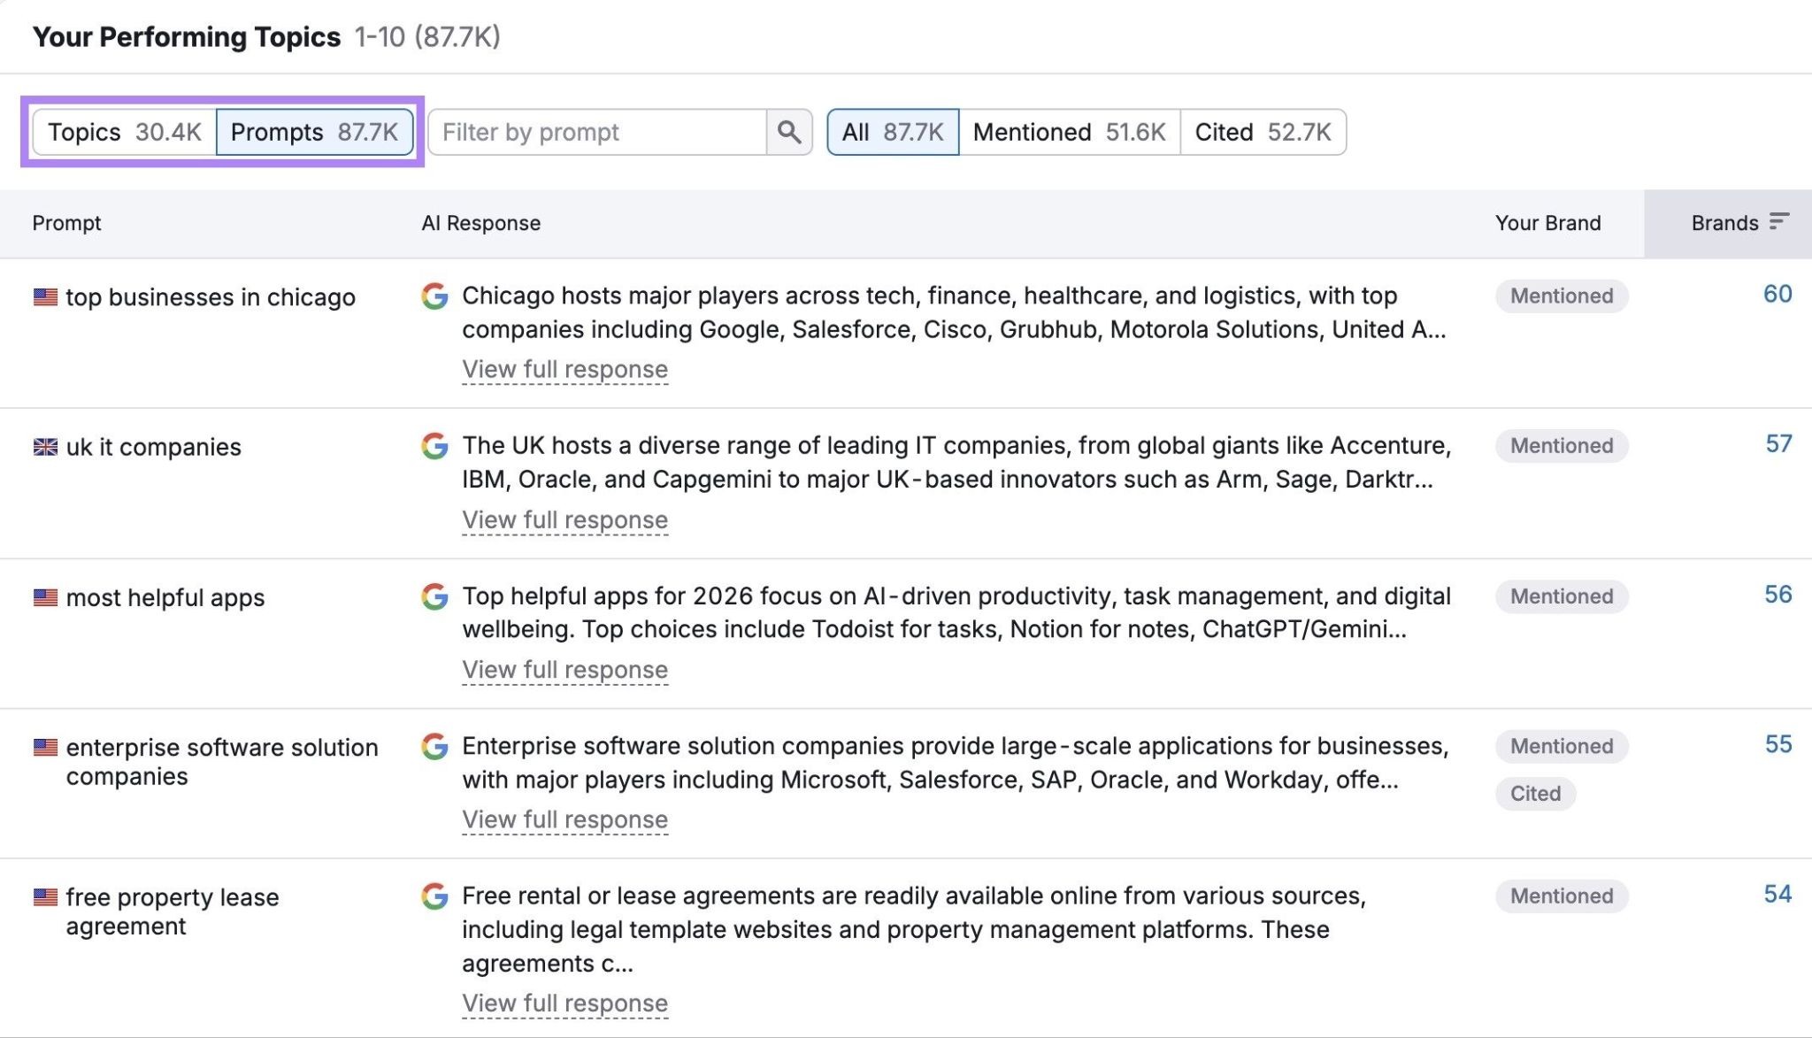The image size is (1812, 1038).
Task: Toggle the "Cited 52.7K" filter
Action: click(1263, 132)
